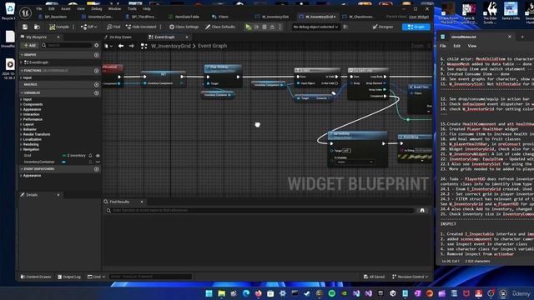Add new function with plus icon

[x=97, y=71]
